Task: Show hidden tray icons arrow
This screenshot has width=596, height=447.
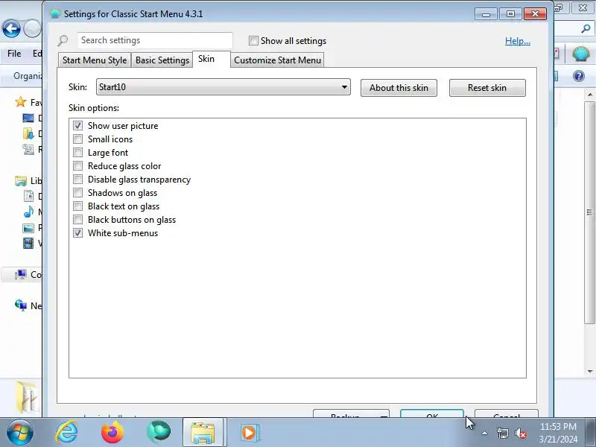Action: click(x=485, y=433)
